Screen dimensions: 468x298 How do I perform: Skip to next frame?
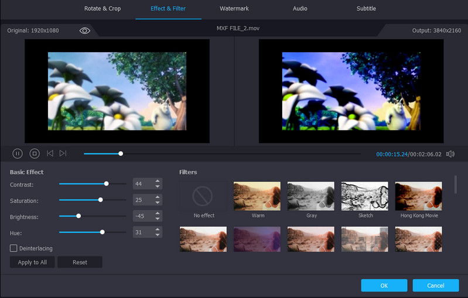click(x=63, y=153)
